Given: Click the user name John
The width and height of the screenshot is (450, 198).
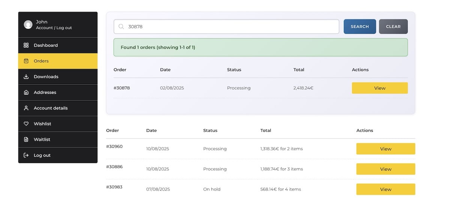Looking at the screenshot, I should click(42, 22).
